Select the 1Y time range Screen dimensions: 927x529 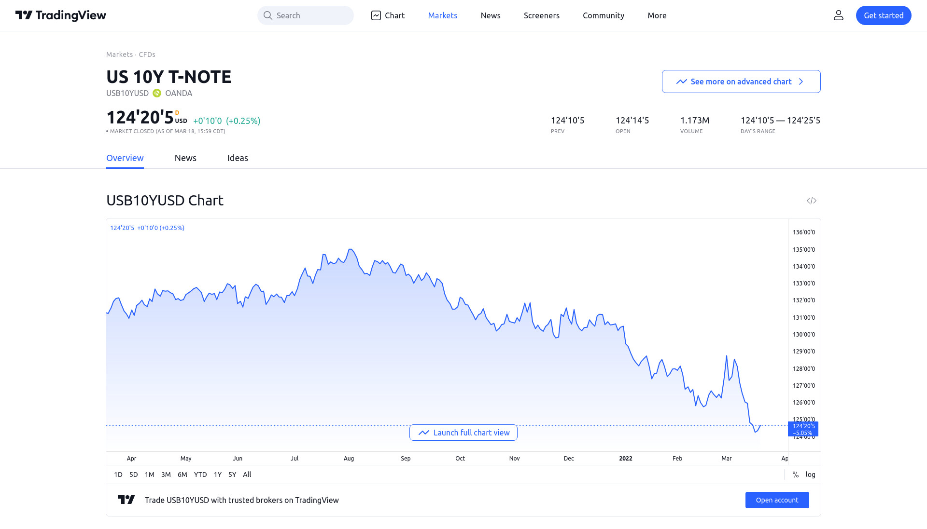coord(218,475)
